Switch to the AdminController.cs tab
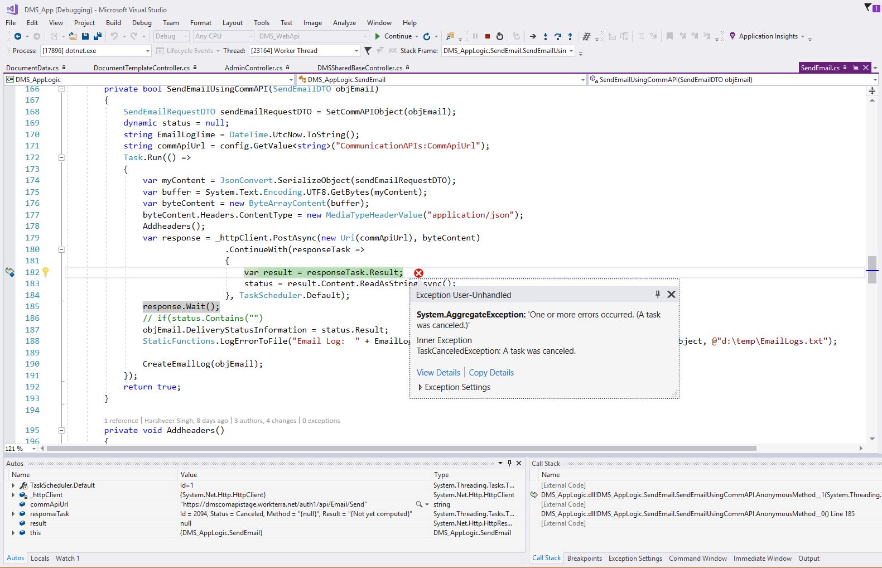This screenshot has width=882, height=568. pyautogui.click(x=253, y=68)
